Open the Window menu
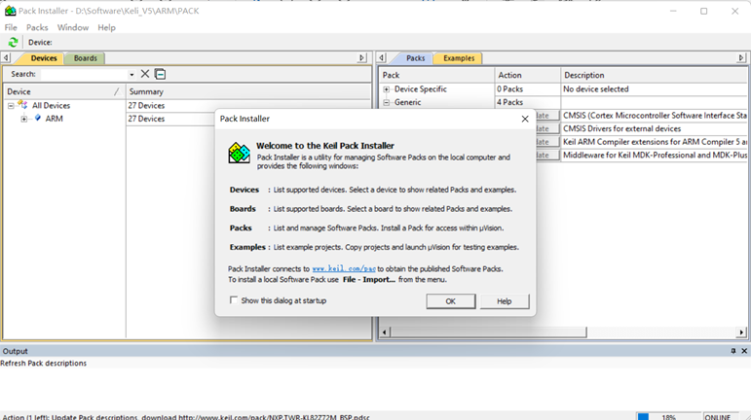Viewport: 751px width, 420px height. [x=73, y=28]
